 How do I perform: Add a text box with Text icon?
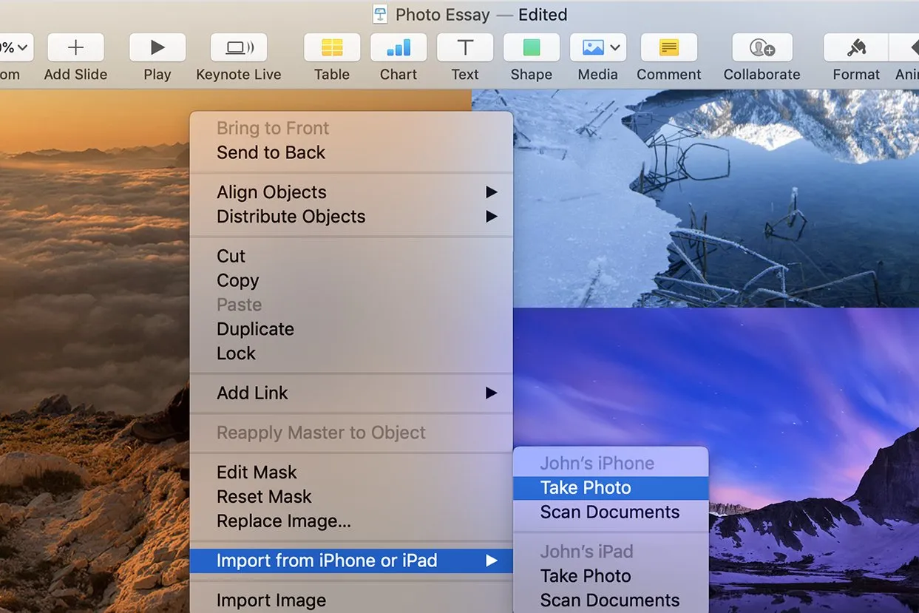point(465,48)
